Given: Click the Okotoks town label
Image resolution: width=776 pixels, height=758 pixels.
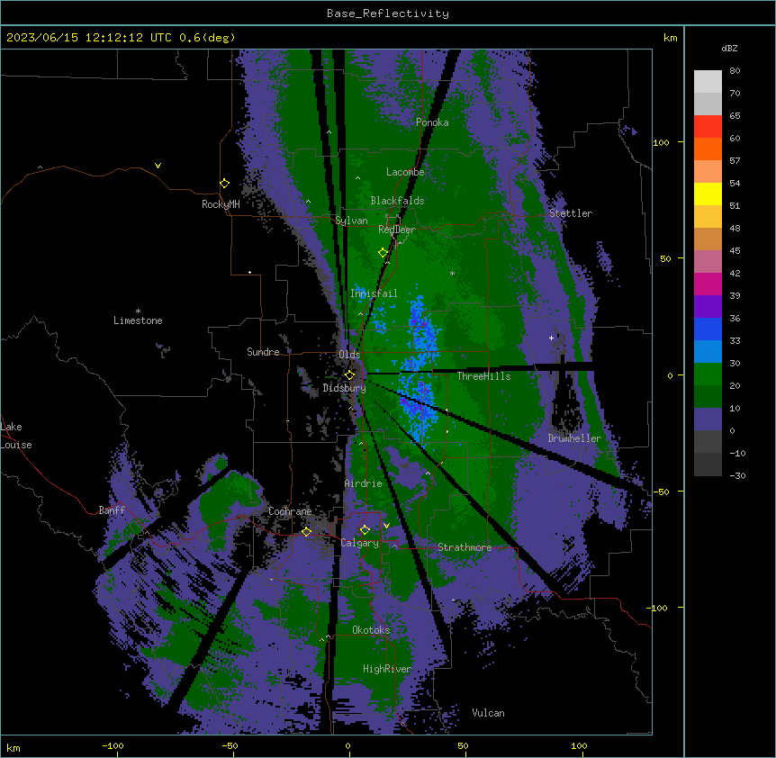Looking at the screenshot, I should 371,630.
